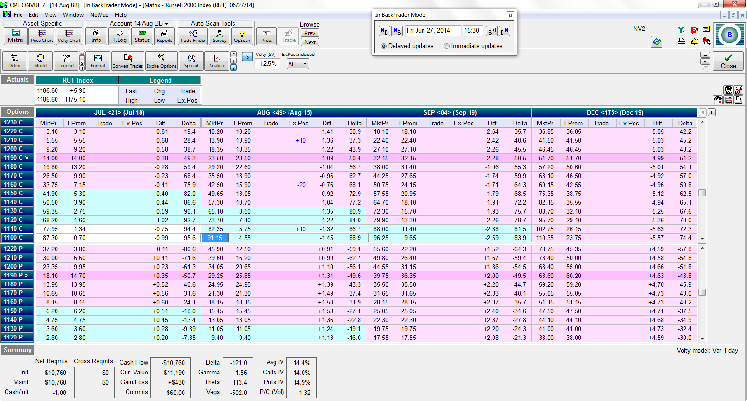Viewport: 747px width, 401px height.
Task: Click the toolbar collapse up arrow
Action: [x=705, y=55]
